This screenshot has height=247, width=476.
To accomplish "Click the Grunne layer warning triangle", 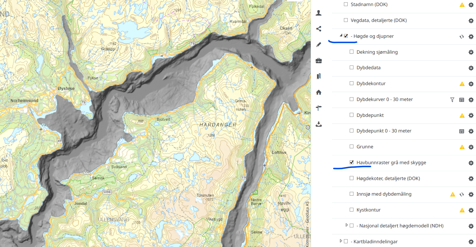I will 462,147.
